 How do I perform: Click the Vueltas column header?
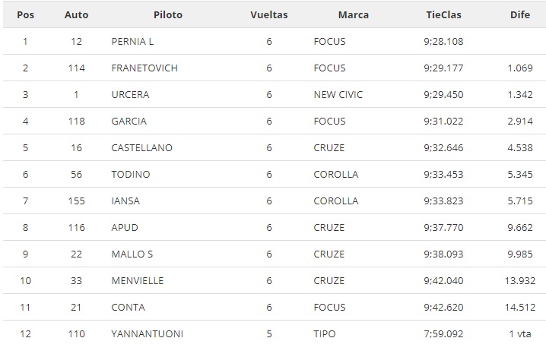point(269,15)
